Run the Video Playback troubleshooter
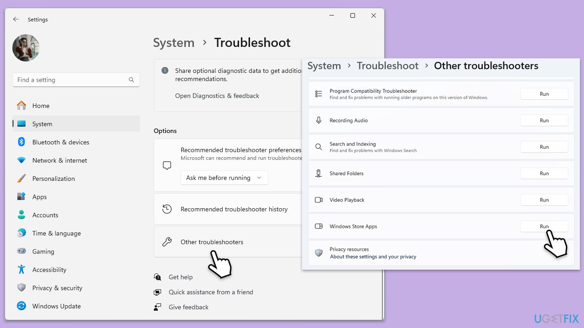The width and height of the screenshot is (584, 328). point(544,200)
